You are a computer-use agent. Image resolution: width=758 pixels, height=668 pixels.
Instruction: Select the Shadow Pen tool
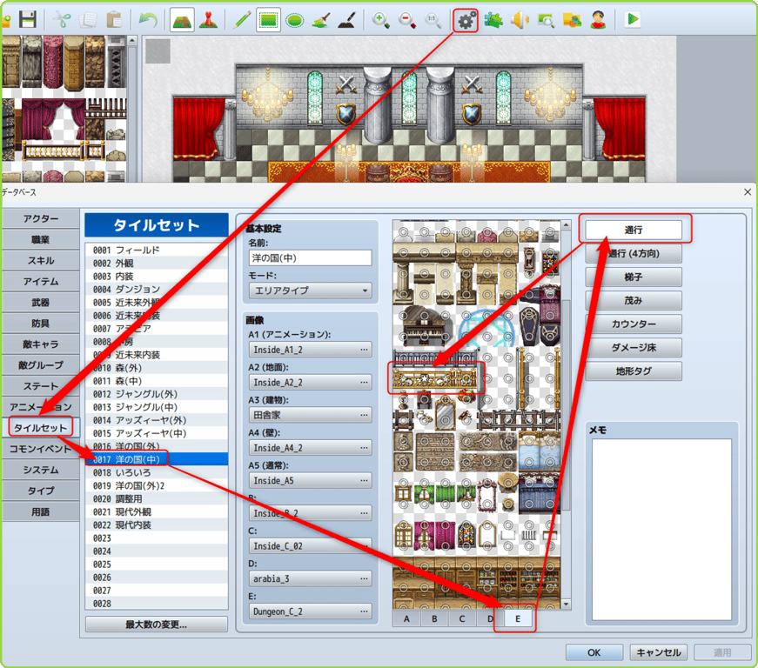click(x=347, y=20)
